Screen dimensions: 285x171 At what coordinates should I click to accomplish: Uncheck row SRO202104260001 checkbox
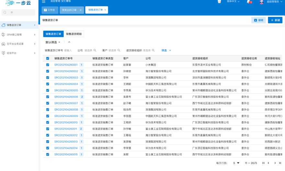[48, 65]
